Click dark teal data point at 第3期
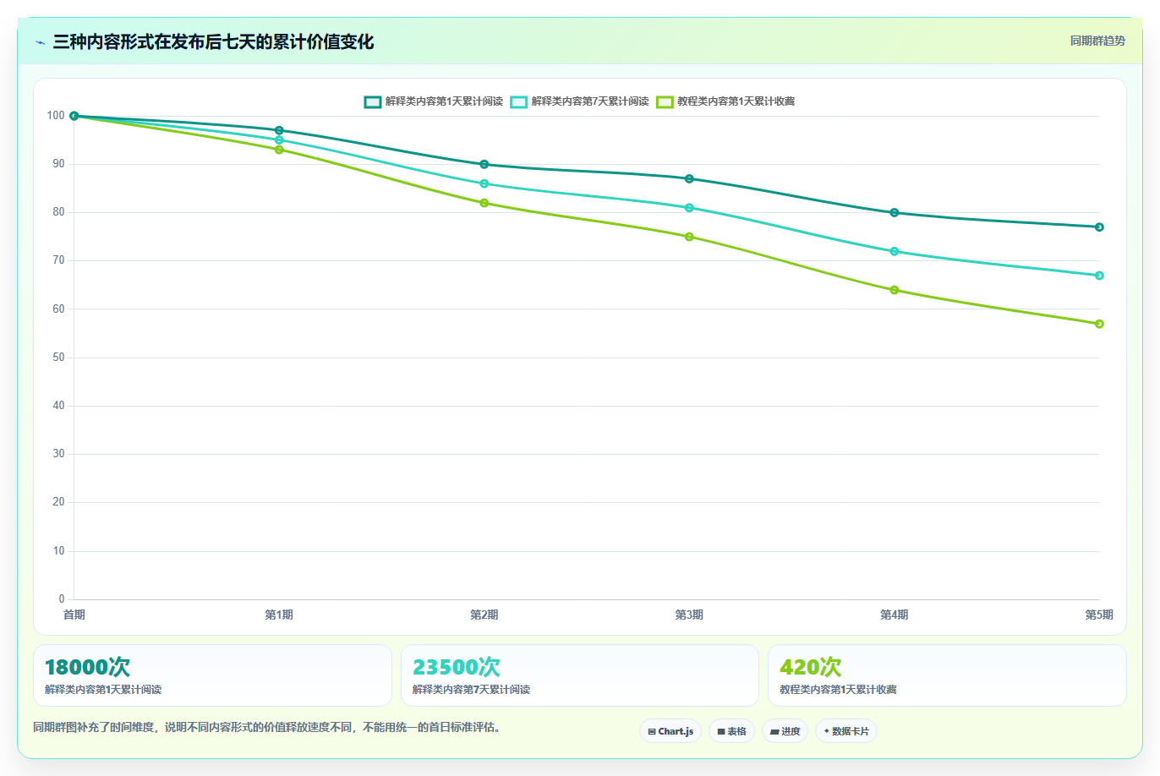Viewport: 1160px width, 776px height. [689, 178]
